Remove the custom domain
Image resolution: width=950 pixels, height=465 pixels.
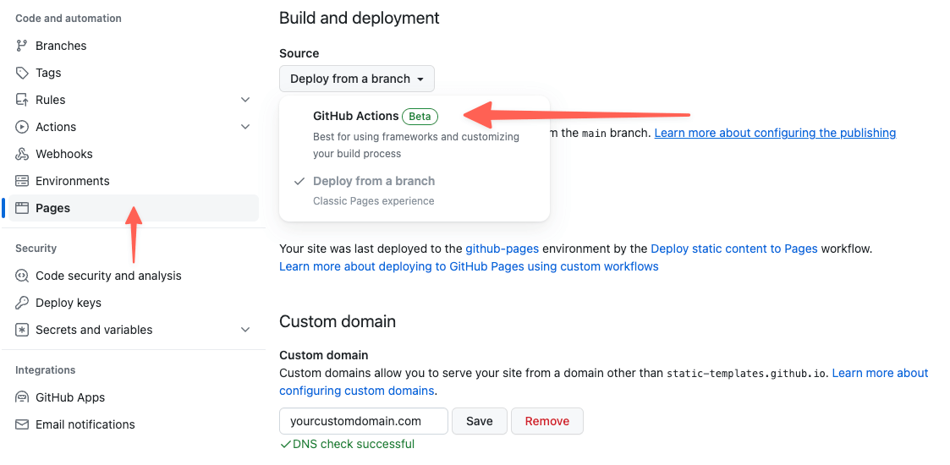tap(547, 421)
